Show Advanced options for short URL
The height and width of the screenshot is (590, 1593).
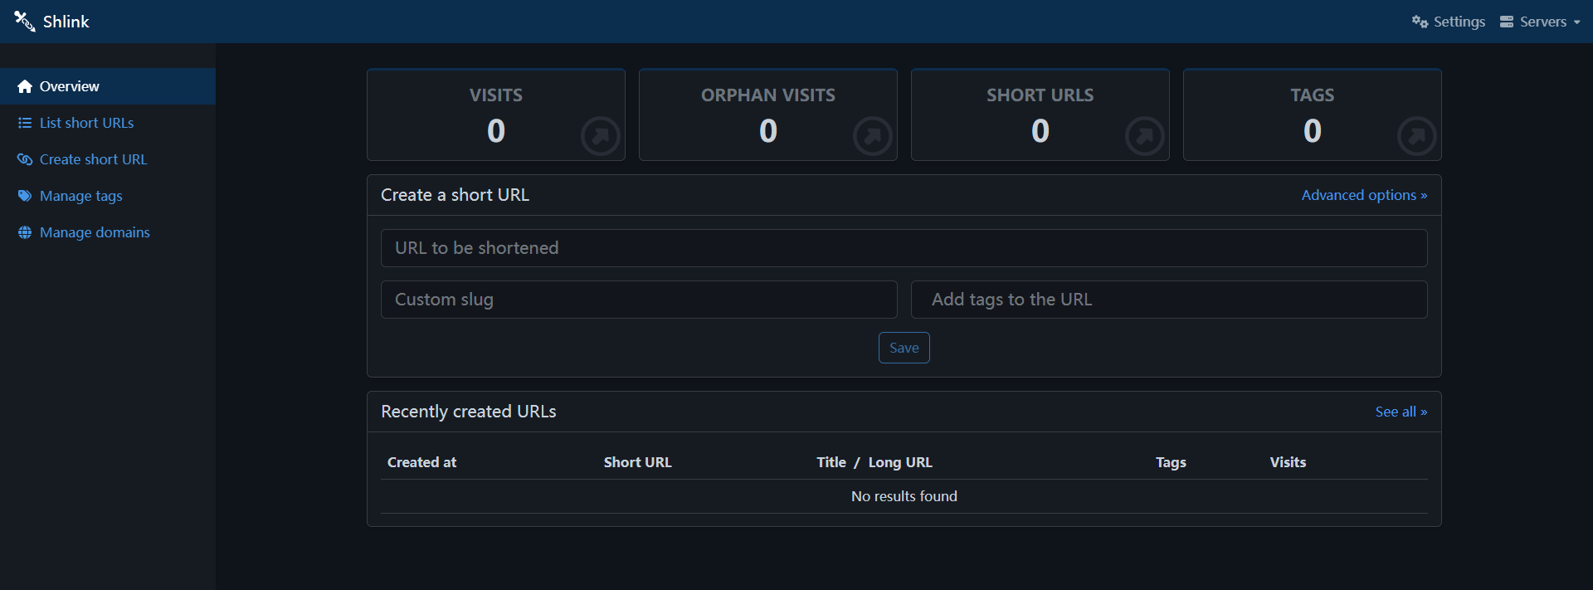click(x=1364, y=195)
